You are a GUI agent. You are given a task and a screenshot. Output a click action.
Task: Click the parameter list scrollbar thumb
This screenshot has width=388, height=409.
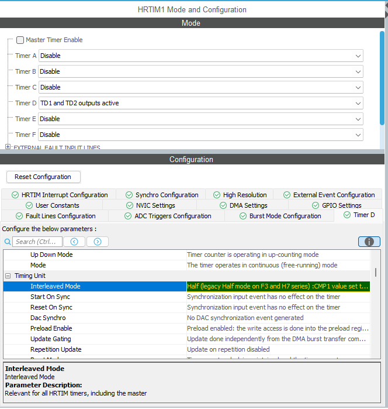point(376,272)
